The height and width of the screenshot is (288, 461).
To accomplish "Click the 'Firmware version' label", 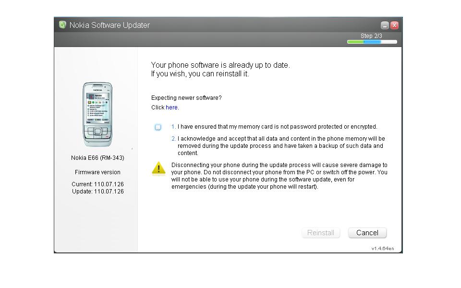I will (97, 172).
